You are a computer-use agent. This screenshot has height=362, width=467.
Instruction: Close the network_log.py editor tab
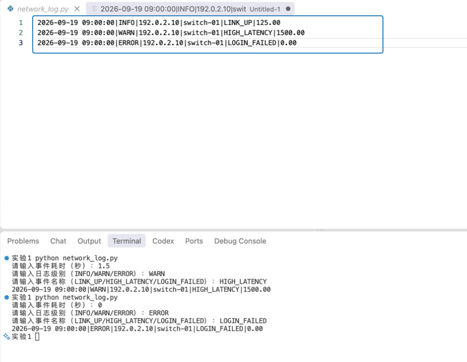pos(77,9)
